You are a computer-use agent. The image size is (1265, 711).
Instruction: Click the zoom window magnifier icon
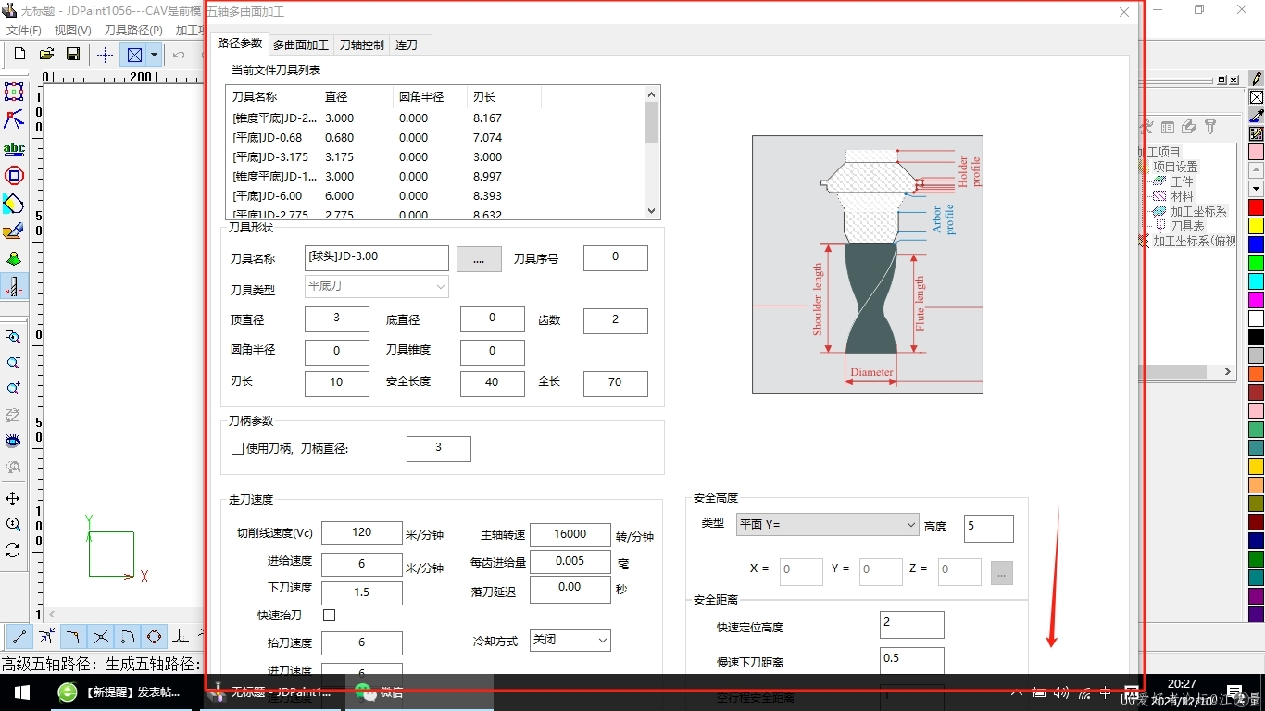pyautogui.click(x=13, y=337)
